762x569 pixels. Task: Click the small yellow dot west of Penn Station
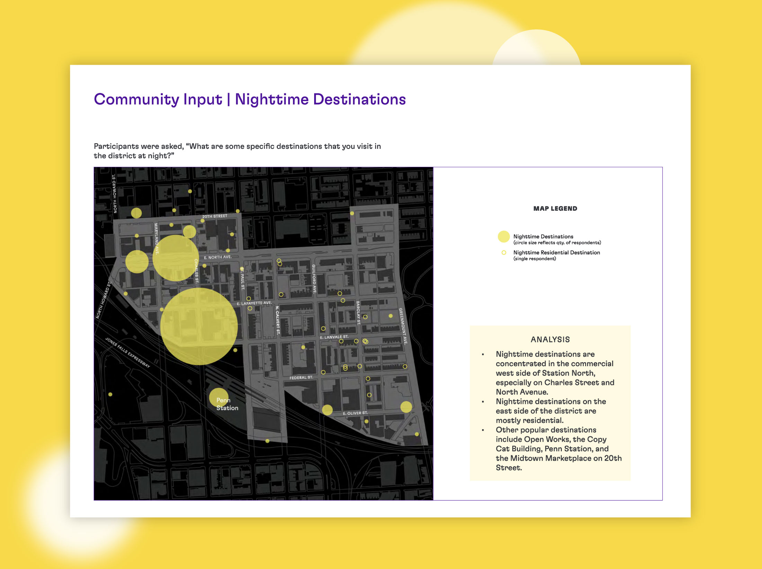110,394
